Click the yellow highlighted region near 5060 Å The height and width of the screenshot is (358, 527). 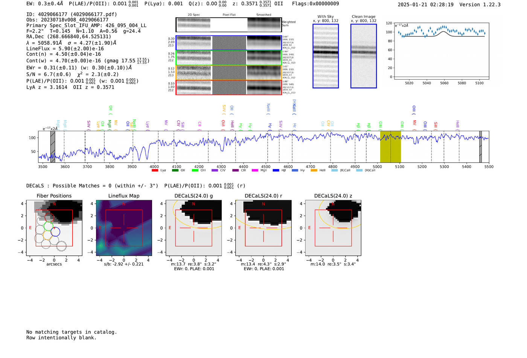pos(390,147)
